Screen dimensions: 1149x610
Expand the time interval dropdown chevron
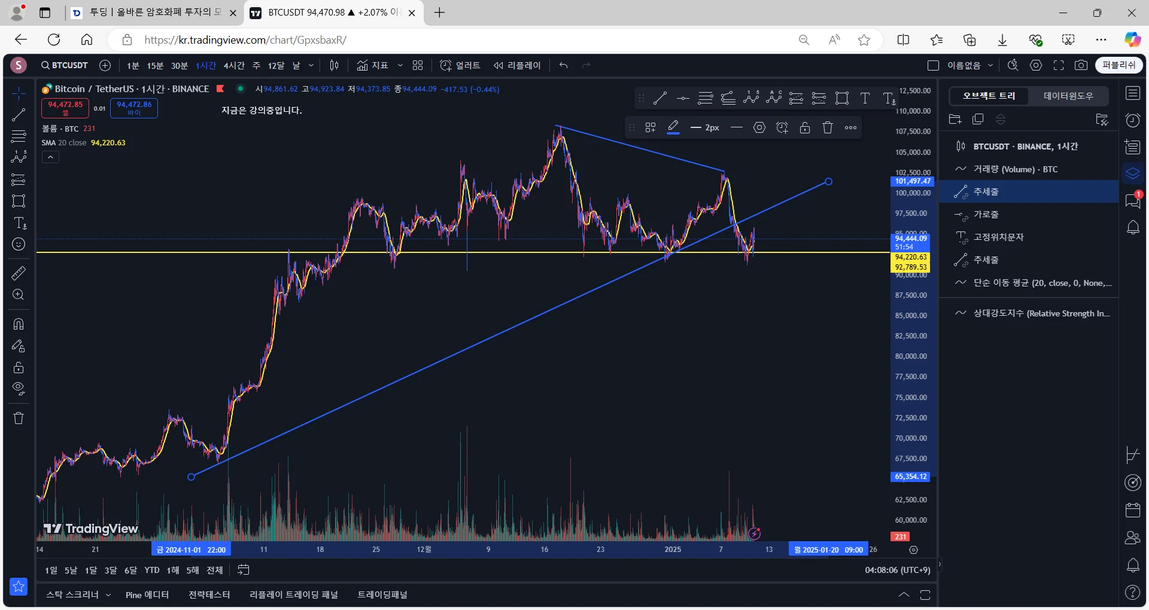coord(311,65)
